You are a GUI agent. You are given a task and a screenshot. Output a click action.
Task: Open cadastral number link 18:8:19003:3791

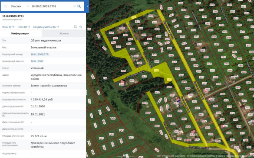40,54
